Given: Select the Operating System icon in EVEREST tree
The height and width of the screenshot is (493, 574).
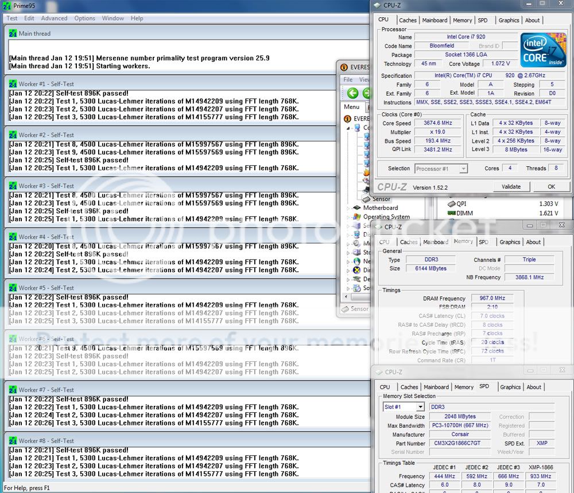Looking at the screenshot, I should [357, 217].
